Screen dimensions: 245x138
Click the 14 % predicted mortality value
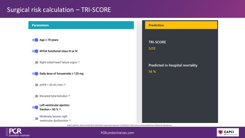point(153,71)
